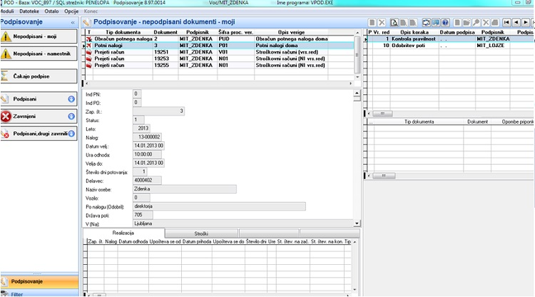Expand the Podpisani section blue arrow
The width and height of the screenshot is (535, 297).
71,99
